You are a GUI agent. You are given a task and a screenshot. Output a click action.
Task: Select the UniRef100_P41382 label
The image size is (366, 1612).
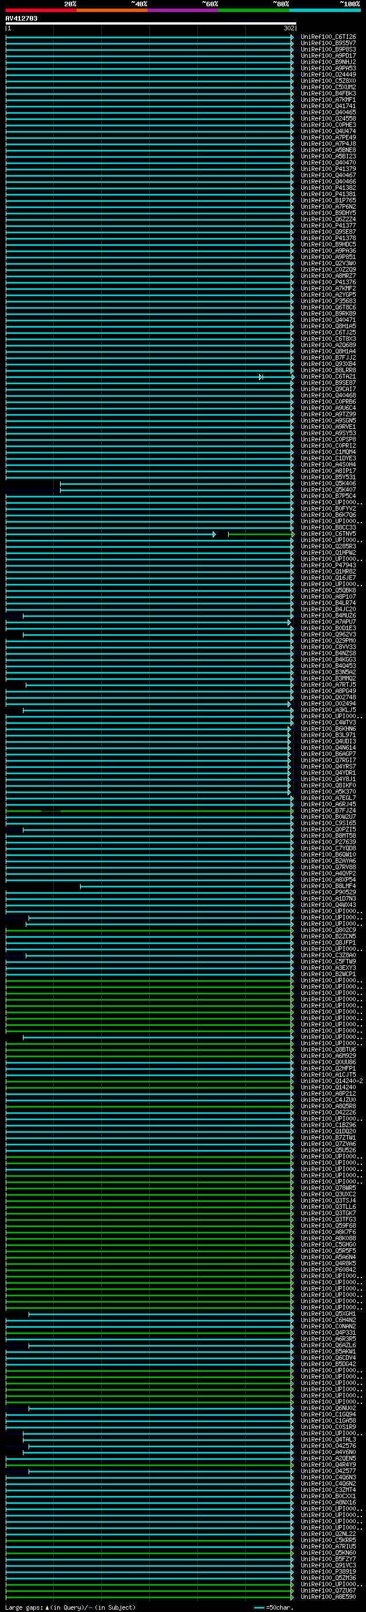(328, 188)
